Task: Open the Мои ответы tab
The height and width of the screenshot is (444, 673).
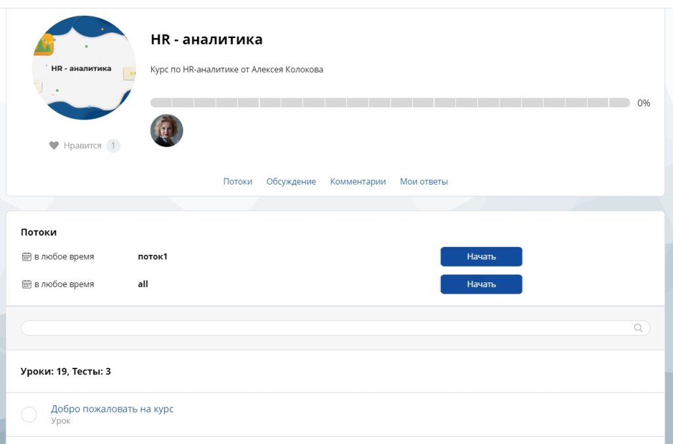Action: click(x=424, y=181)
